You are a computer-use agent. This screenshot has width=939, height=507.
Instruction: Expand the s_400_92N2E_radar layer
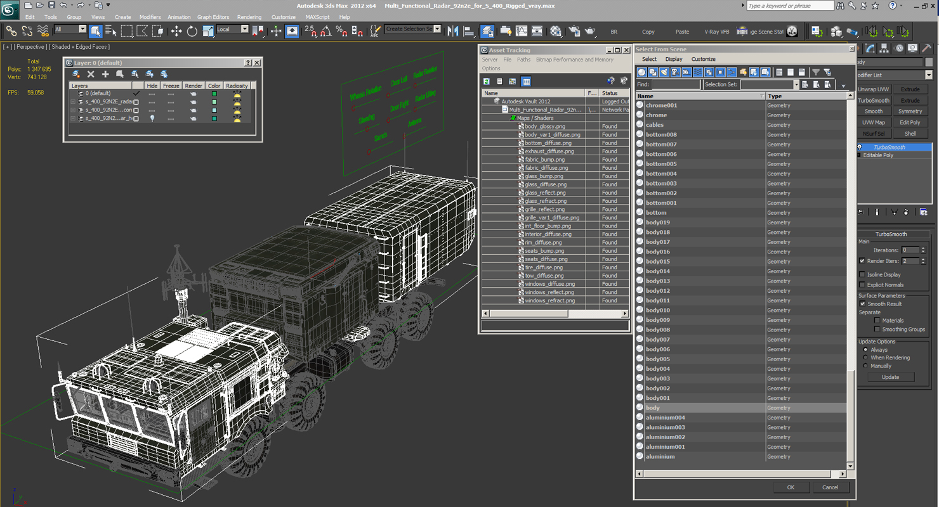73,101
